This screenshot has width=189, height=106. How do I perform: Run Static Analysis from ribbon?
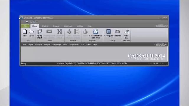click(69, 34)
